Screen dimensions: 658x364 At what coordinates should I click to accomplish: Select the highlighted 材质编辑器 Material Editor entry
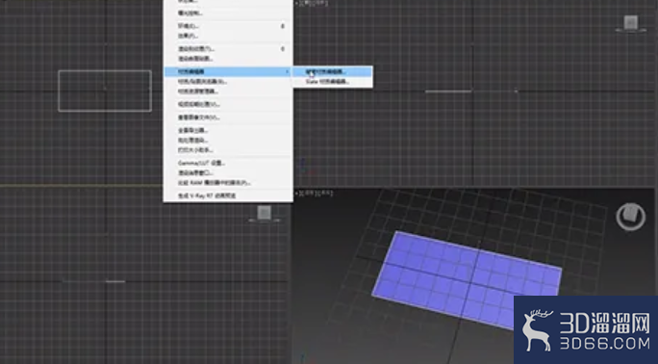(x=228, y=72)
